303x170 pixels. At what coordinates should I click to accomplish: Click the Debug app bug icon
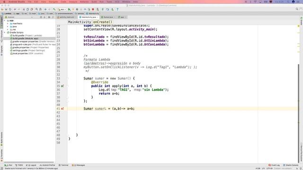(x=77, y=9)
